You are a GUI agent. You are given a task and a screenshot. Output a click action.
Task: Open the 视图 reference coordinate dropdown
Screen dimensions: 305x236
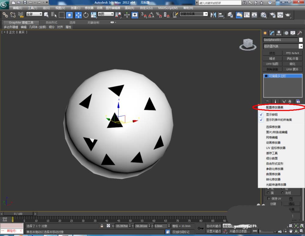(x=106, y=14)
